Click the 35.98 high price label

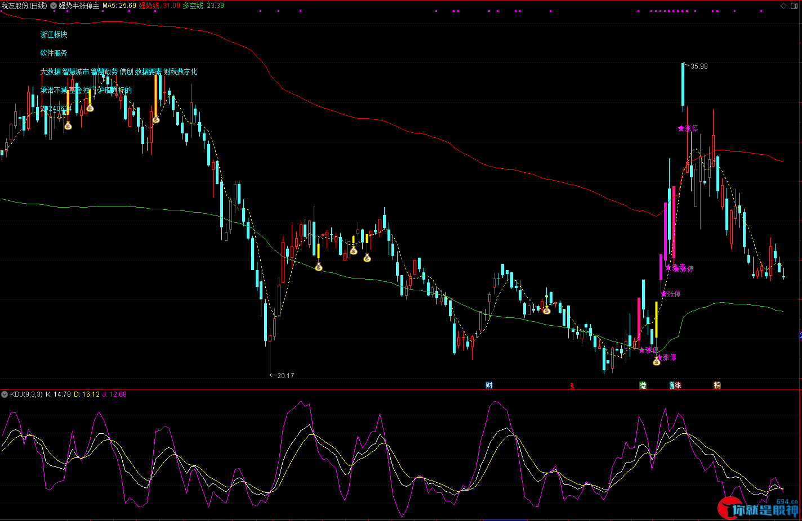pos(699,66)
